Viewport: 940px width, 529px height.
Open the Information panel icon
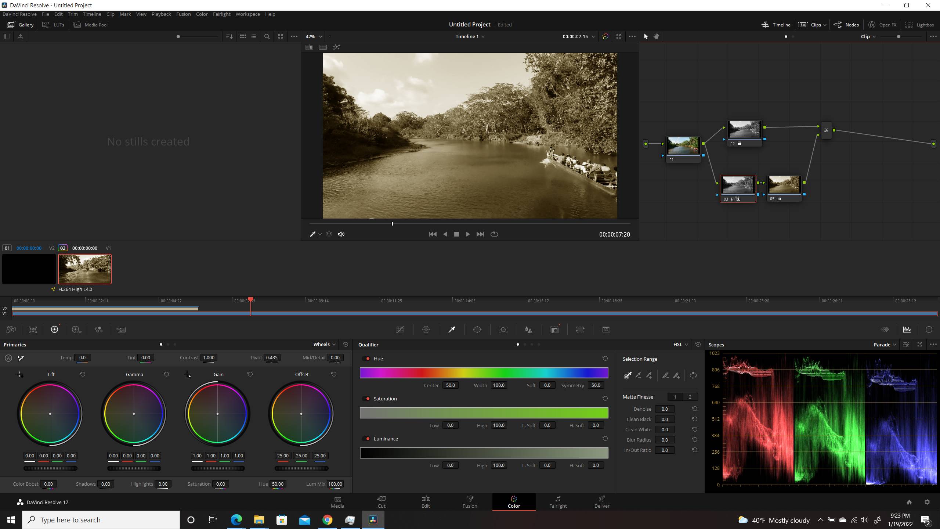point(929,330)
